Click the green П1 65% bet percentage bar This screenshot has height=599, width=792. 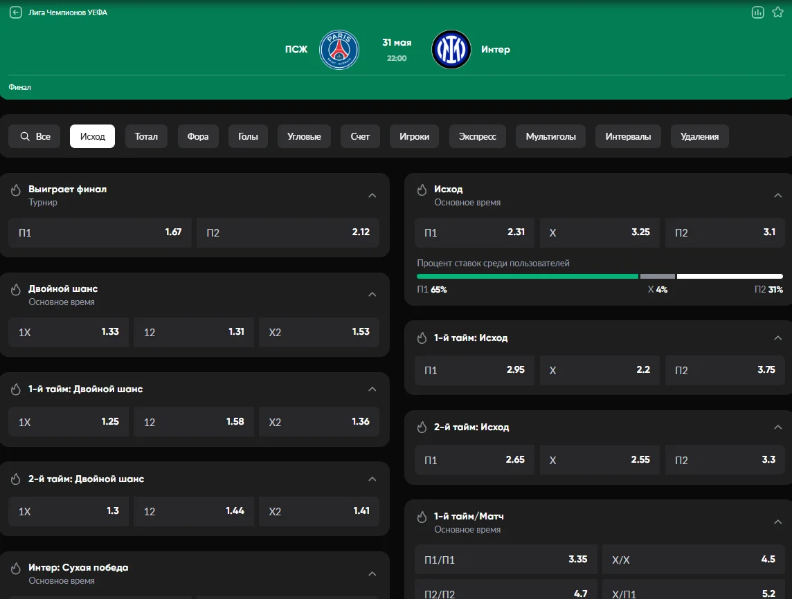(527, 276)
